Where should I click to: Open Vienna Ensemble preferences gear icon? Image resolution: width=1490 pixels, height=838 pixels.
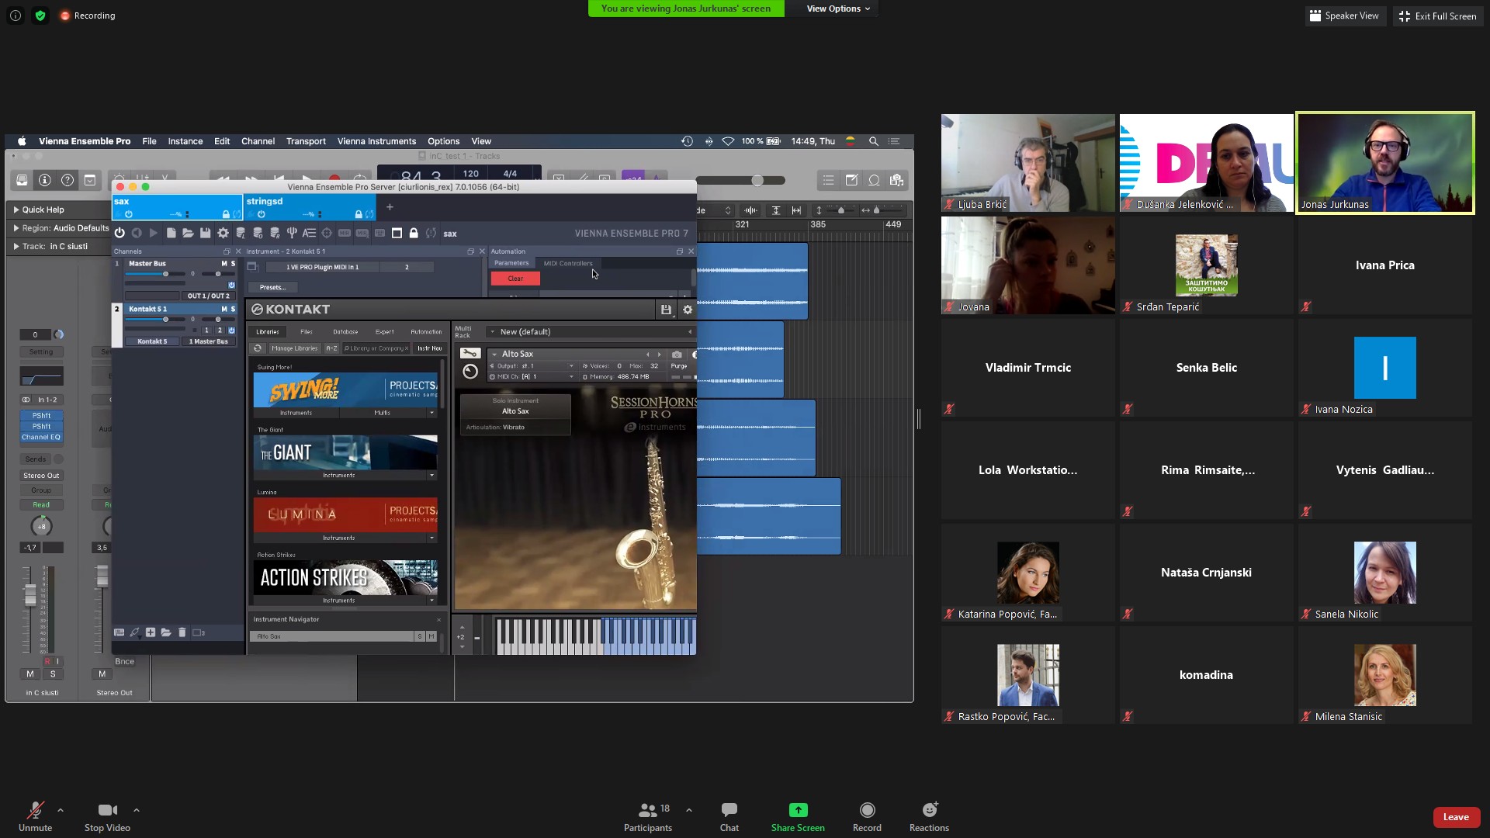tap(223, 233)
